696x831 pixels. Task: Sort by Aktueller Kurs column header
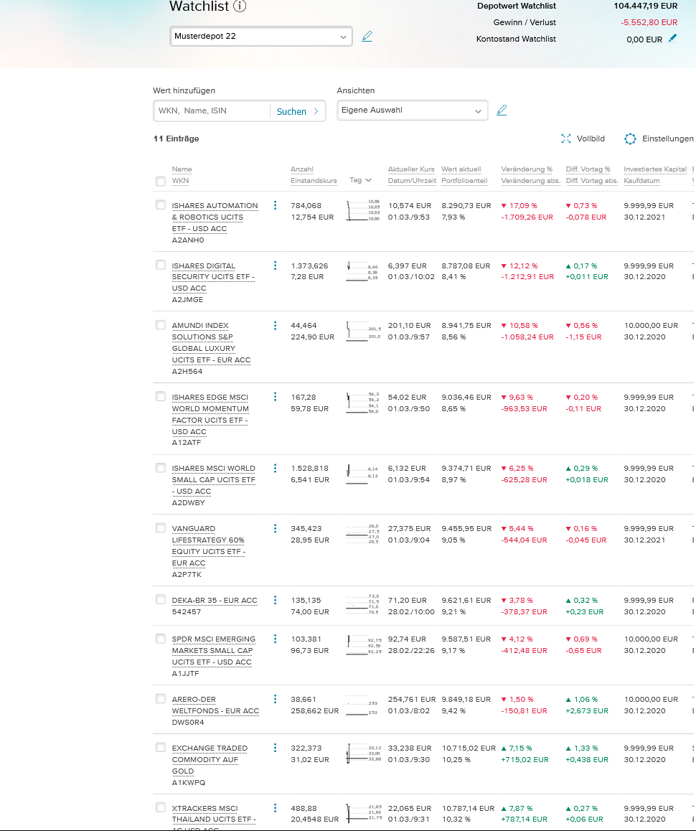(x=411, y=169)
